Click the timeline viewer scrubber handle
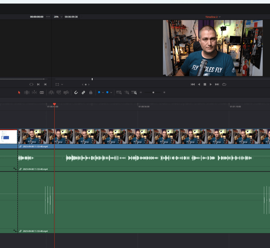This screenshot has height=248, width=270. 92,79
